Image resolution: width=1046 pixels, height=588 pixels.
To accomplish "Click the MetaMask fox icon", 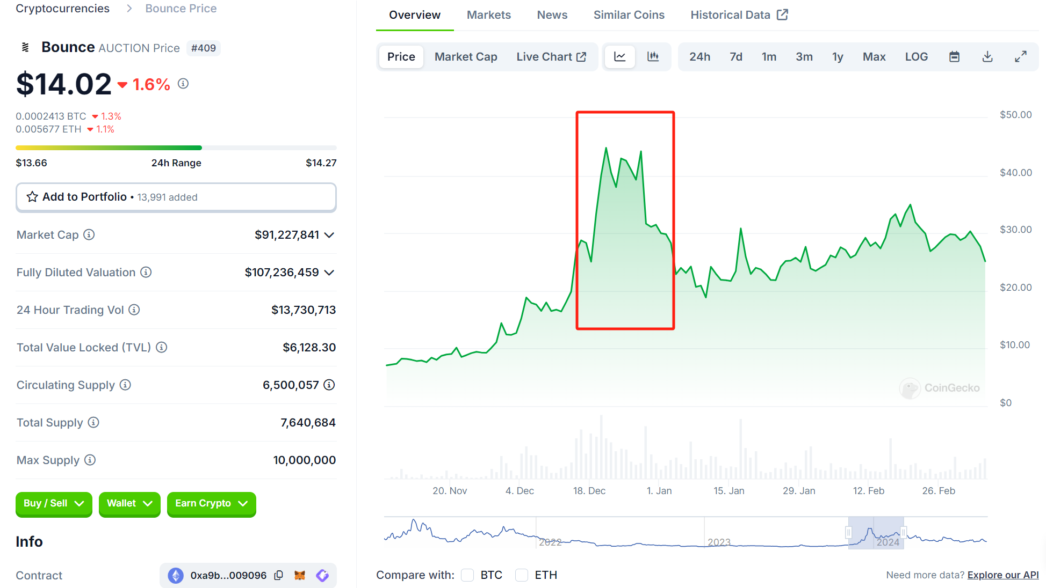I will coord(300,575).
